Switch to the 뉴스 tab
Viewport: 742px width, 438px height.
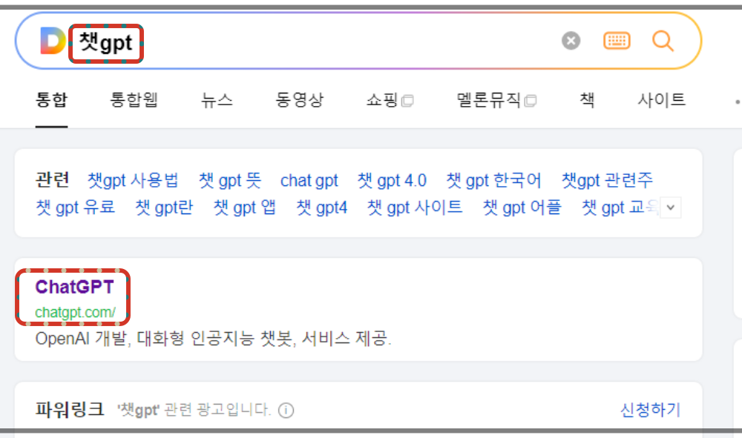pos(216,100)
